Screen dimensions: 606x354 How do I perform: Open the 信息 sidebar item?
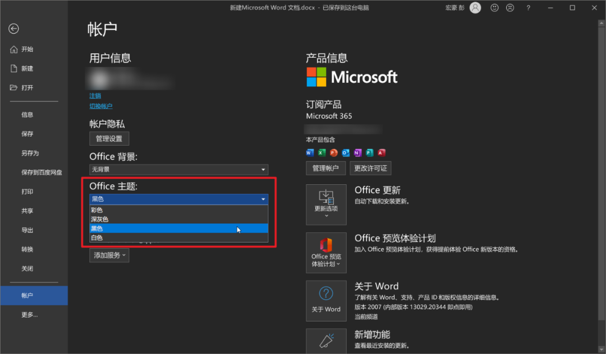tap(34, 114)
